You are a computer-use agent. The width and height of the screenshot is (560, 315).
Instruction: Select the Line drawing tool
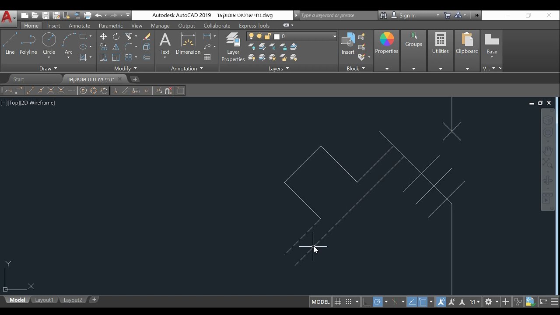click(10, 44)
